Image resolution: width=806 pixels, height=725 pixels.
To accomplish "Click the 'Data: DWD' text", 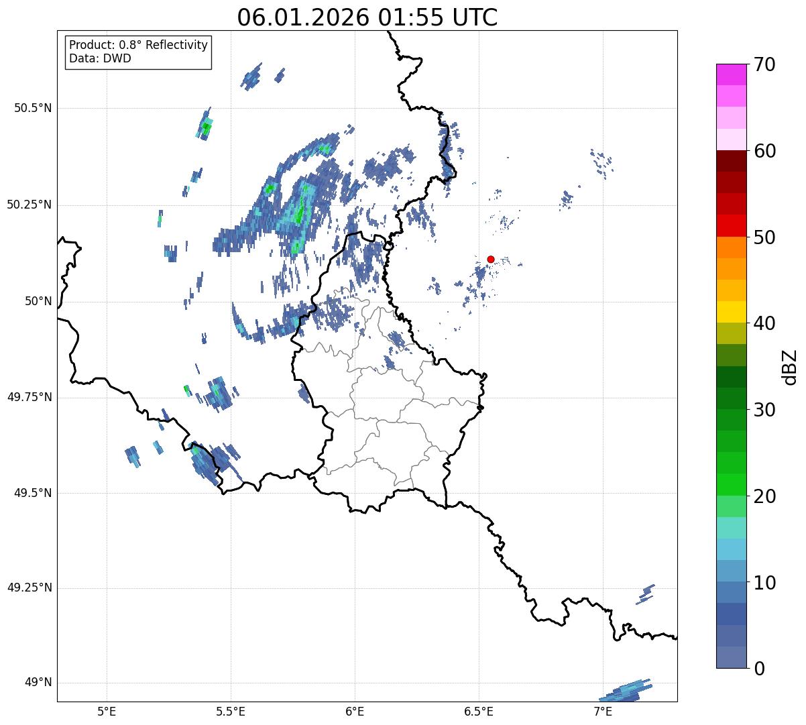I will coord(100,58).
